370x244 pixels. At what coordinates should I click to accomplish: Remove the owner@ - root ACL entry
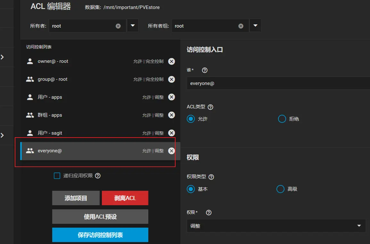(x=172, y=62)
